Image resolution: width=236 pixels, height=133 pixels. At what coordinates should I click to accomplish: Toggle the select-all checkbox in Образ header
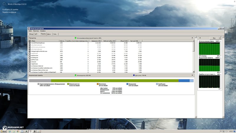point(30,41)
